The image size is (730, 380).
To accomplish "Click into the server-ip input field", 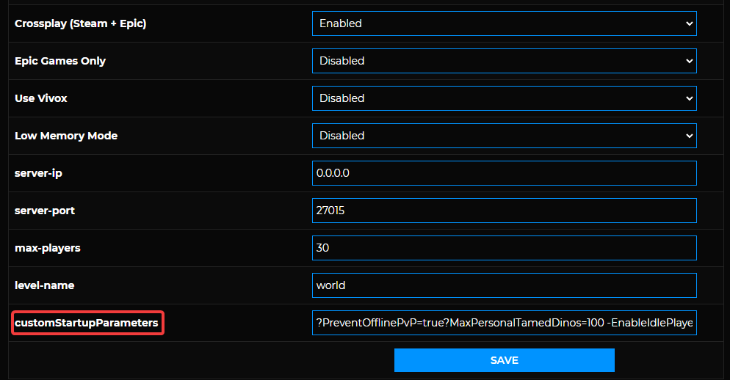I will (x=505, y=173).
